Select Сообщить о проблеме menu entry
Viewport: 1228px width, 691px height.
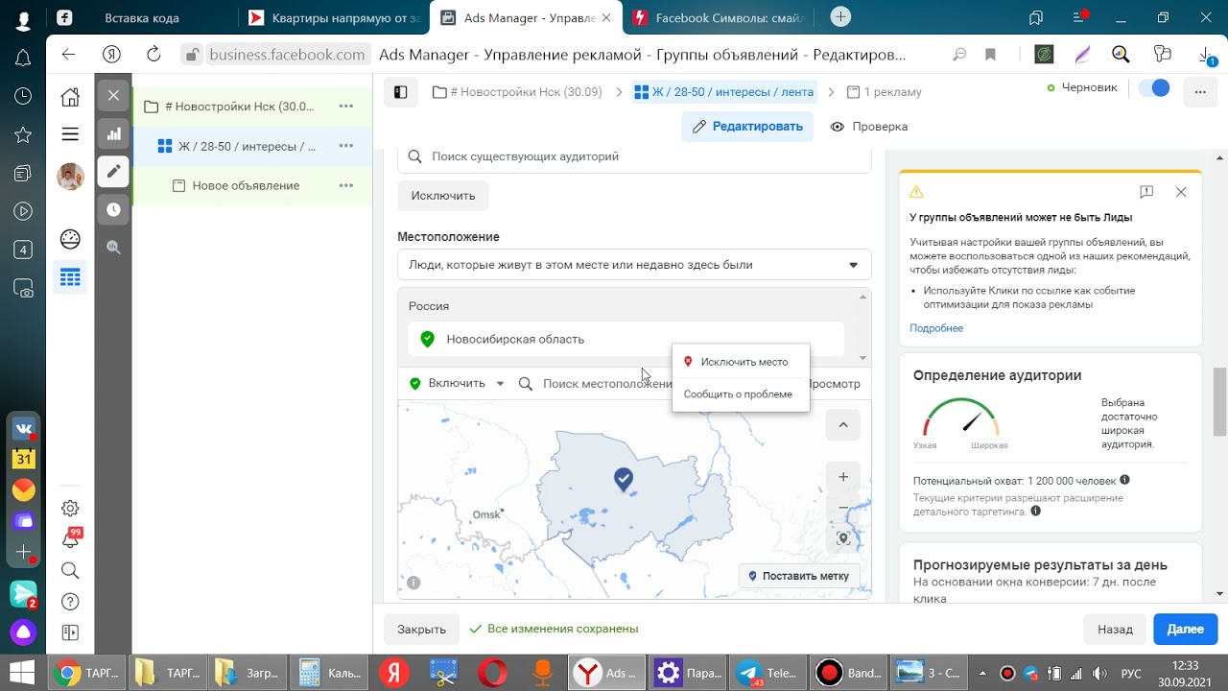[x=738, y=394]
